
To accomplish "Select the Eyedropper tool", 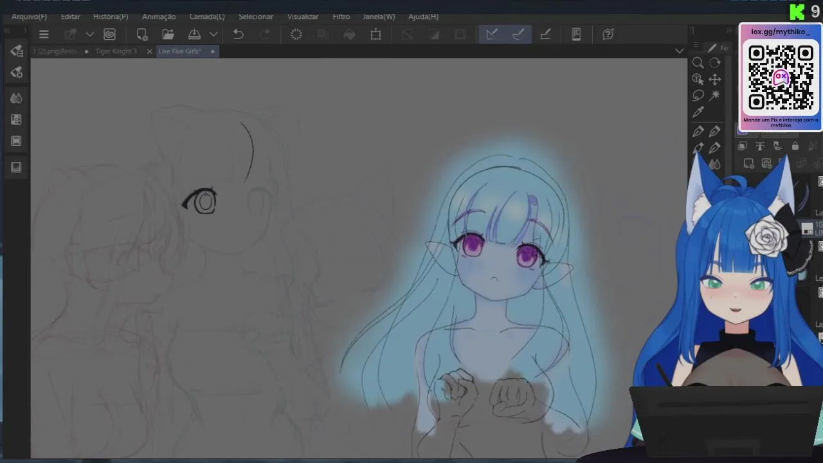I will (x=698, y=113).
